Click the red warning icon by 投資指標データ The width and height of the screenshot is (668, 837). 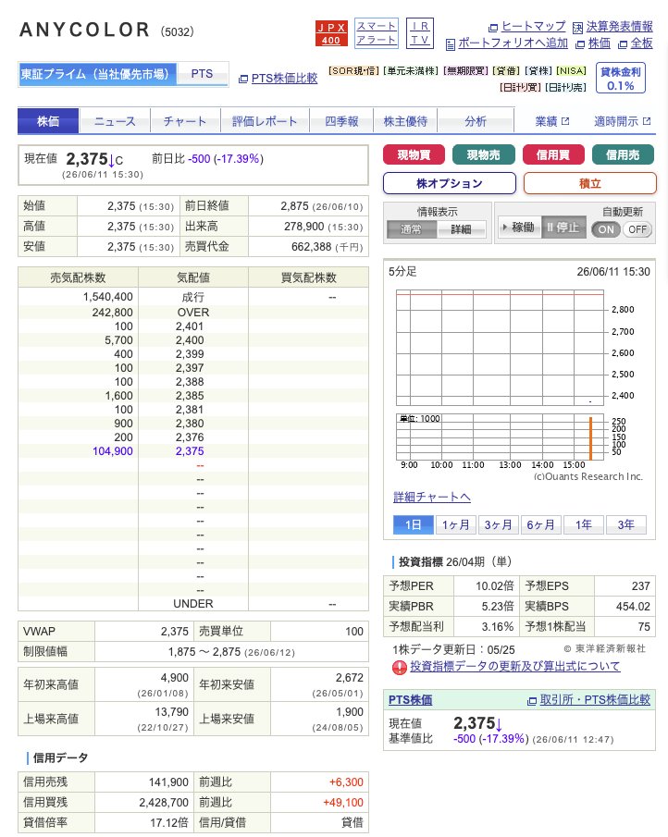(x=400, y=667)
